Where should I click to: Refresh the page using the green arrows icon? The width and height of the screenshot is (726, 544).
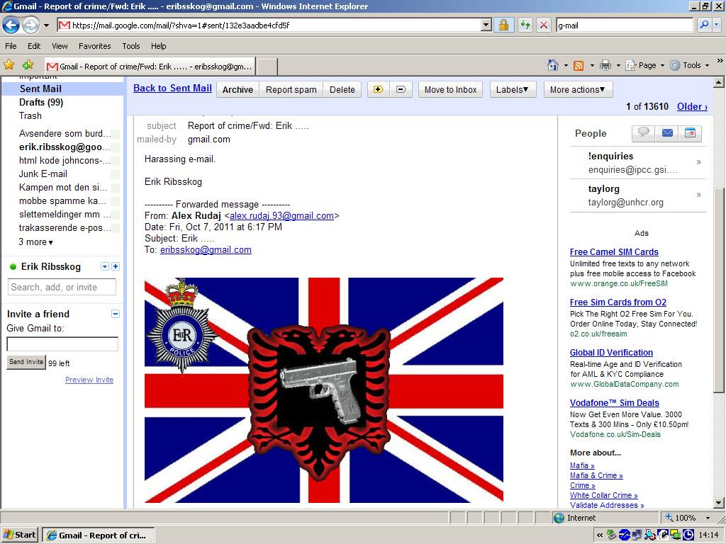(525, 25)
